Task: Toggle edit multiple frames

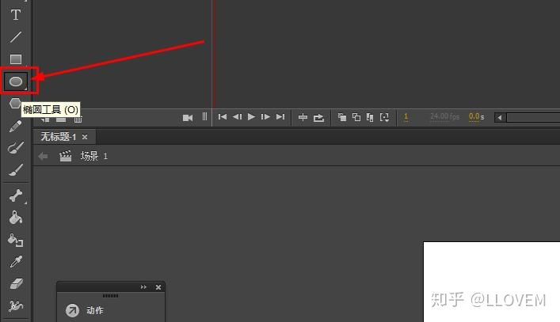Action: 370,117
